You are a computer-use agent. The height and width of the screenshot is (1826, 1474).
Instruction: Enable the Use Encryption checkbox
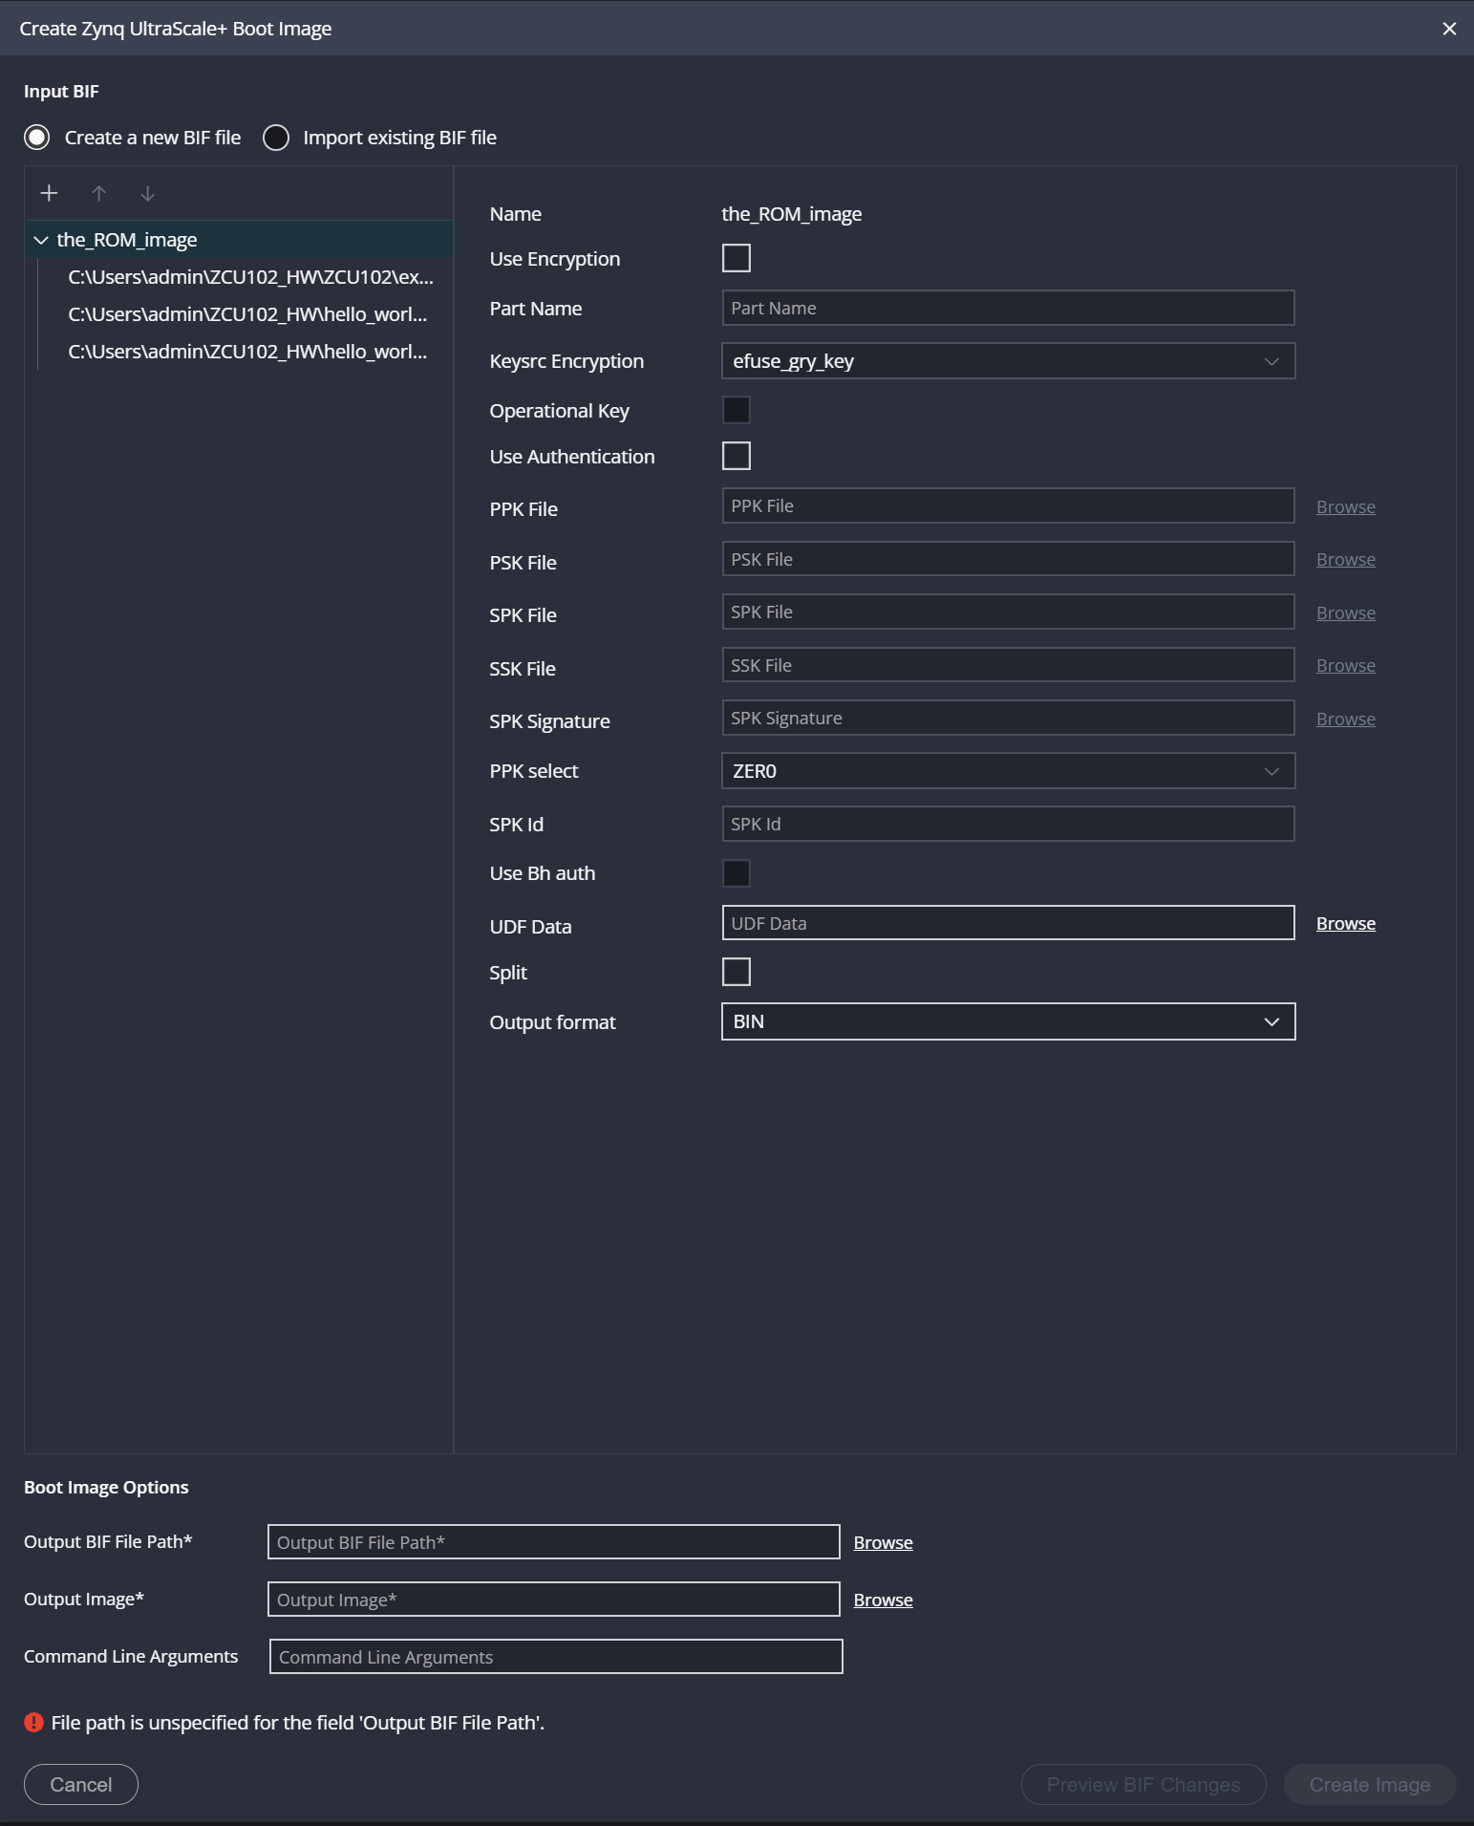pyautogui.click(x=737, y=258)
